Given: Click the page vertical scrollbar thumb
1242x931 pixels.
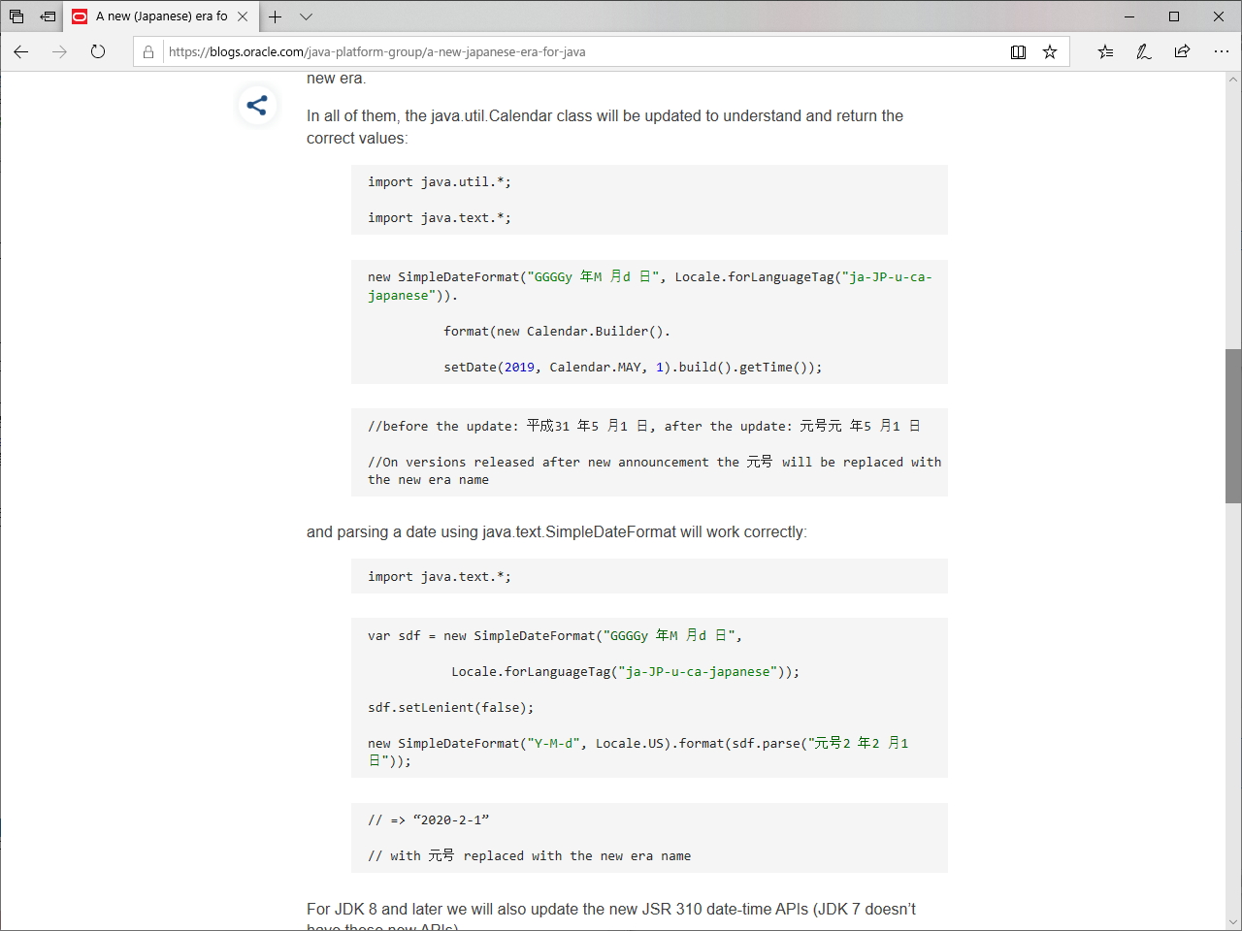Looking at the screenshot, I should [x=1233, y=426].
